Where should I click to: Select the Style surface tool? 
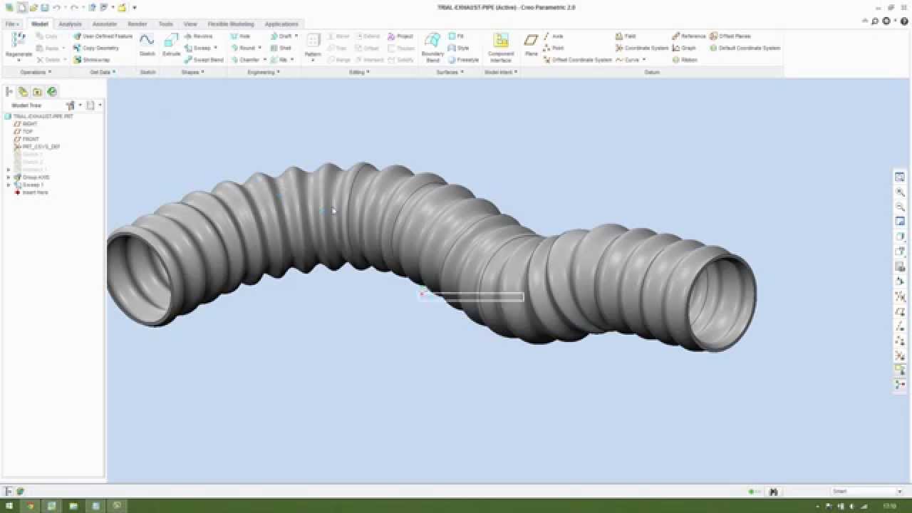click(x=459, y=48)
